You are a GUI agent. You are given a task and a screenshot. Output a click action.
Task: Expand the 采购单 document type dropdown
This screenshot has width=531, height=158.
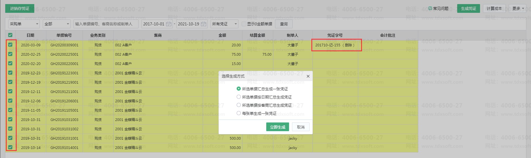24,24
